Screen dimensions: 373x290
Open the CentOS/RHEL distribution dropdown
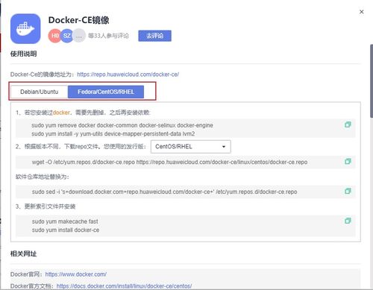click(x=191, y=147)
